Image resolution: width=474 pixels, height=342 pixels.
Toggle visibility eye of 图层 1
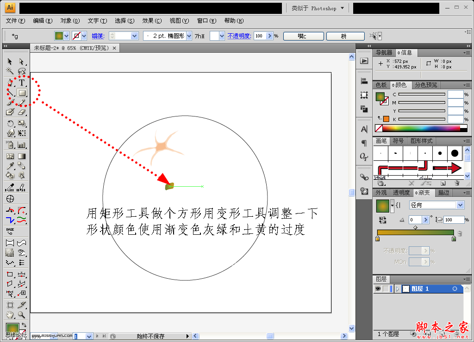click(378, 289)
